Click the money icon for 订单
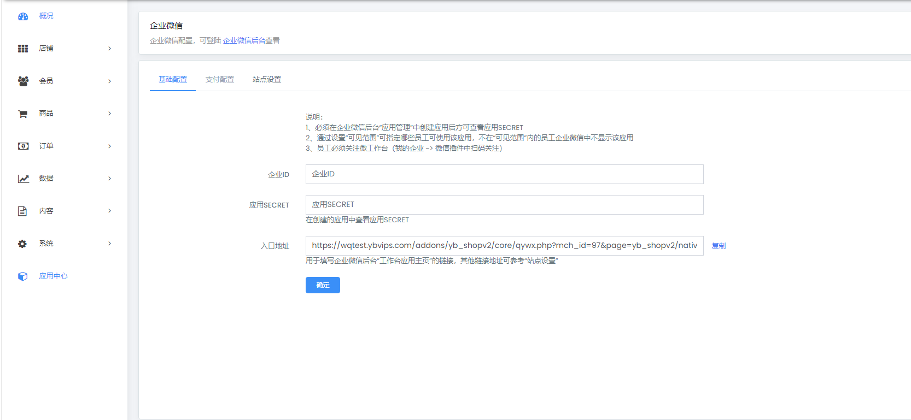 (23, 146)
